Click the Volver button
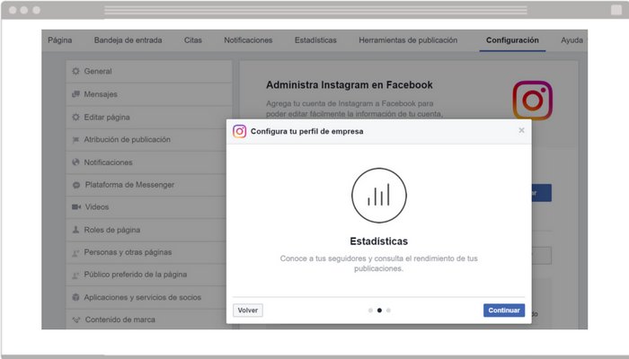The image size is (629, 359). click(247, 311)
